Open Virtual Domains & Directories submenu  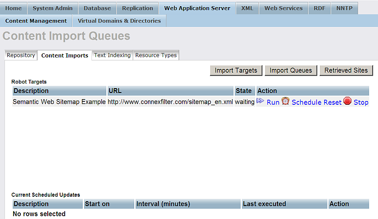tap(119, 21)
